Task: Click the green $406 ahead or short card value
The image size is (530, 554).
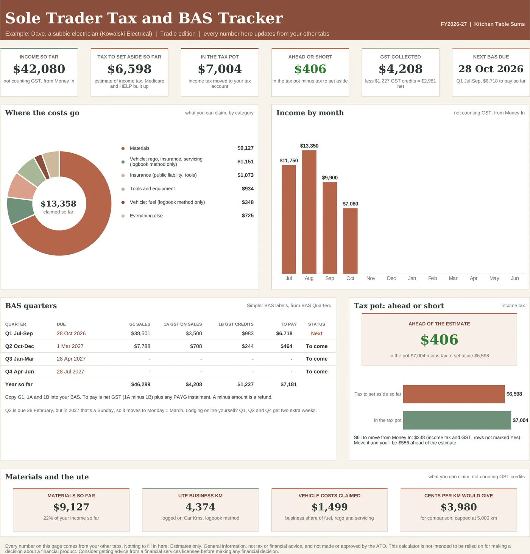Action: [310, 69]
